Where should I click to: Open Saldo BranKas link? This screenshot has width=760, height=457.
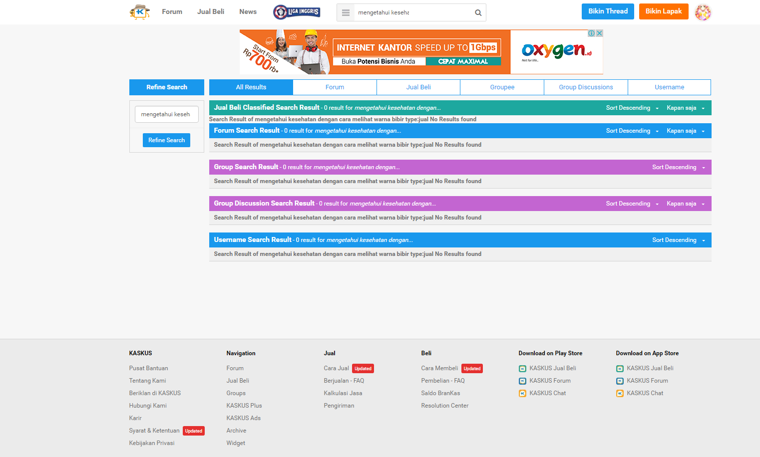(x=440, y=393)
